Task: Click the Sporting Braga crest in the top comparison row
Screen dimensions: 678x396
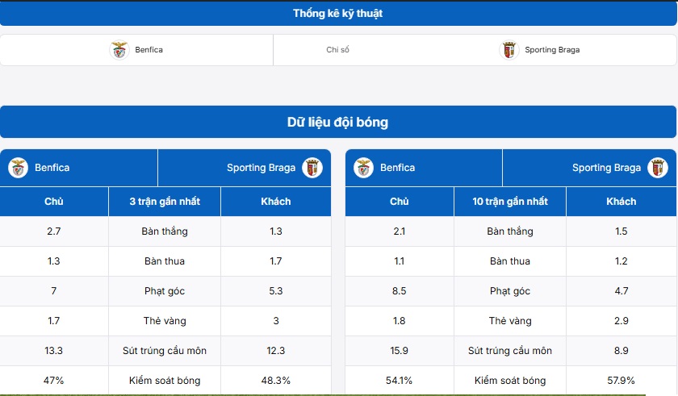Action: tap(509, 50)
